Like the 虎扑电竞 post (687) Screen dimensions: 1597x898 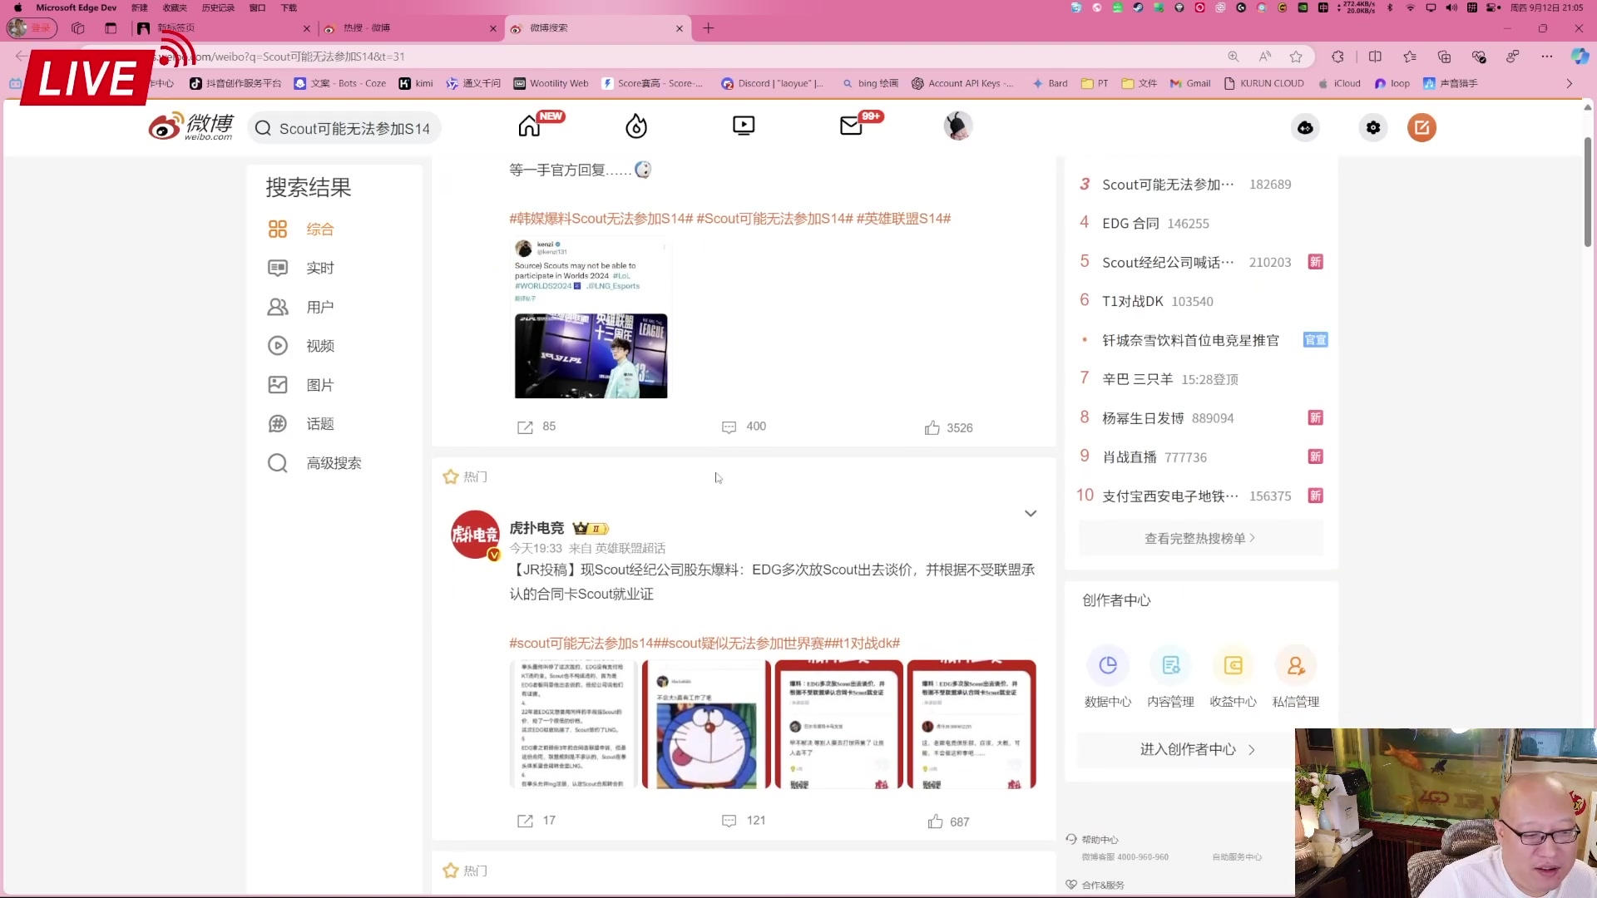[948, 822]
